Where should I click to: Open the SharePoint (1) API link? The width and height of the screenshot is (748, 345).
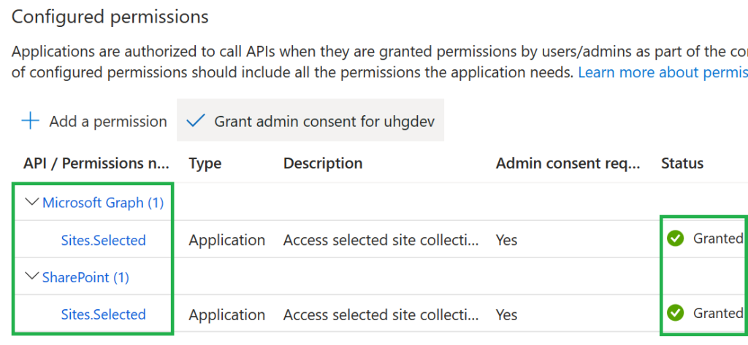86,277
